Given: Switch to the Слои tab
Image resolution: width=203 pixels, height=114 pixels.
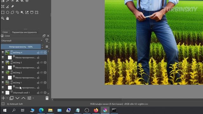Looking at the screenshot, I should (x=5, y=32).
